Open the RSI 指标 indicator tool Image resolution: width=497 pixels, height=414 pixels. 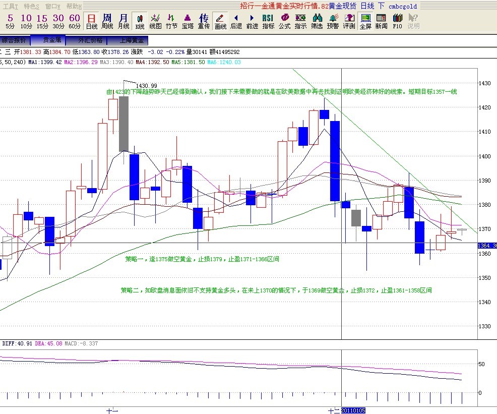point(268,22)
